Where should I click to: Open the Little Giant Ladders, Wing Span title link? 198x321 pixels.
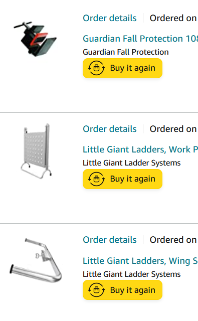pos(140,261)
